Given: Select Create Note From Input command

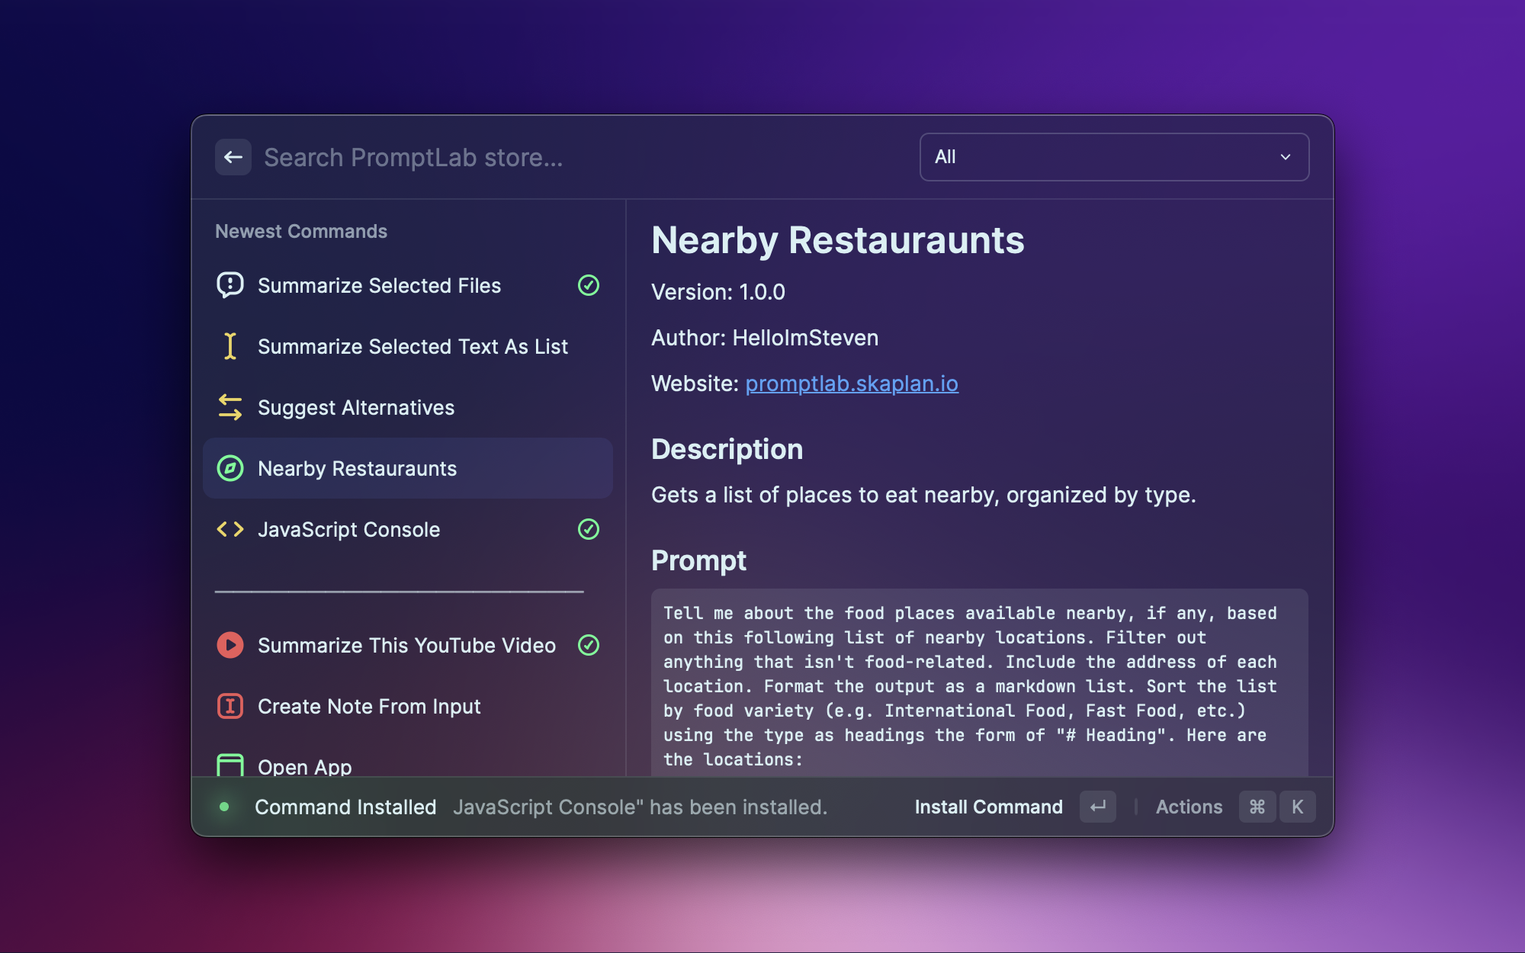Looking at the screenshot, I should pyautogui.click(x=369, y=706).
